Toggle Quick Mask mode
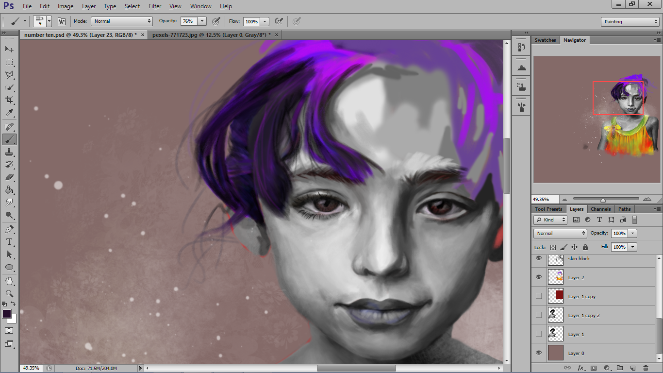 pos(9,330)
